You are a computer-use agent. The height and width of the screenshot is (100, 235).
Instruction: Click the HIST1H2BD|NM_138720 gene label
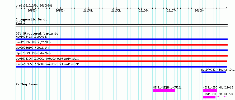click(218, 94)
